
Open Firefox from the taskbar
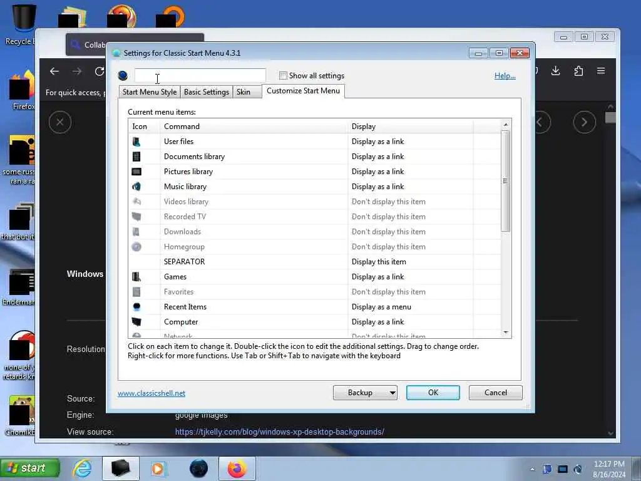click(237, 468)
